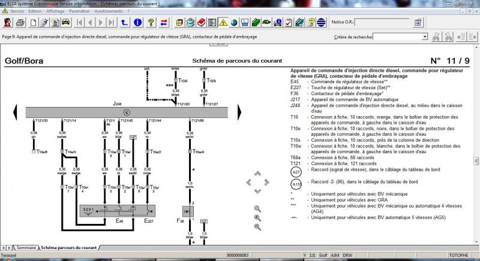Click the detective figure icon in toolbar
This screenshot has height=261, width=480.
(x=8, y=22)
